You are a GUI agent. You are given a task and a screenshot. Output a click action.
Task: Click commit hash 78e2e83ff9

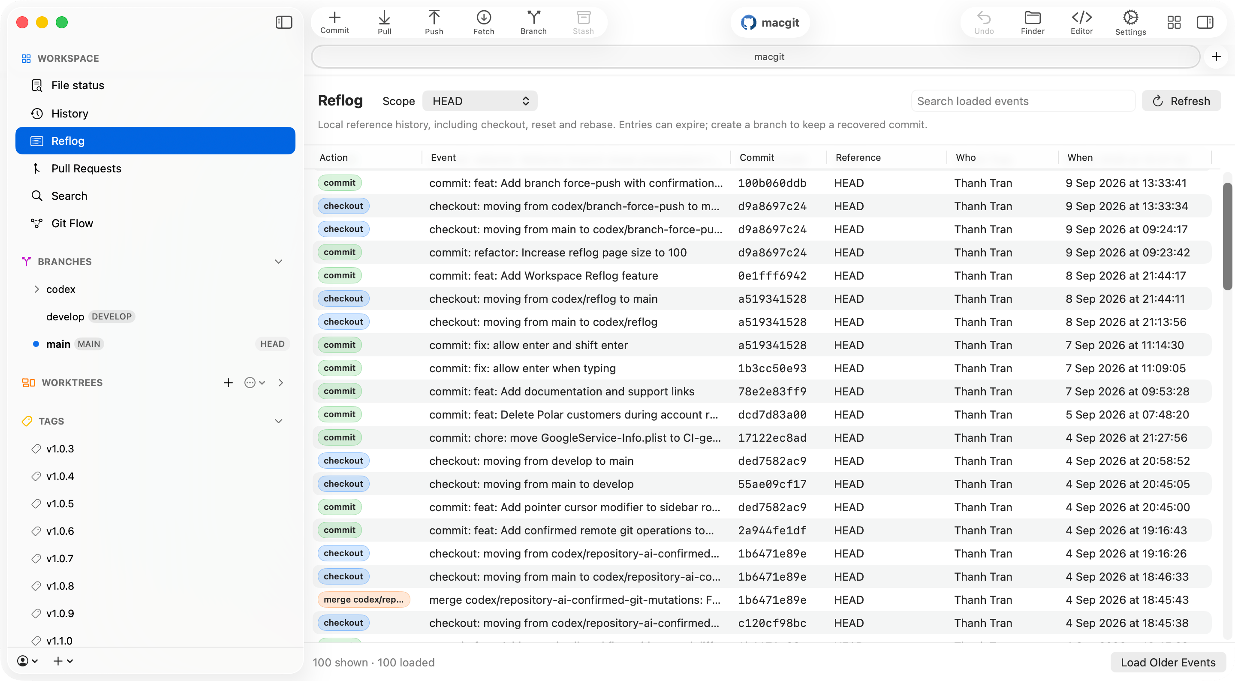tap(772, 392)
